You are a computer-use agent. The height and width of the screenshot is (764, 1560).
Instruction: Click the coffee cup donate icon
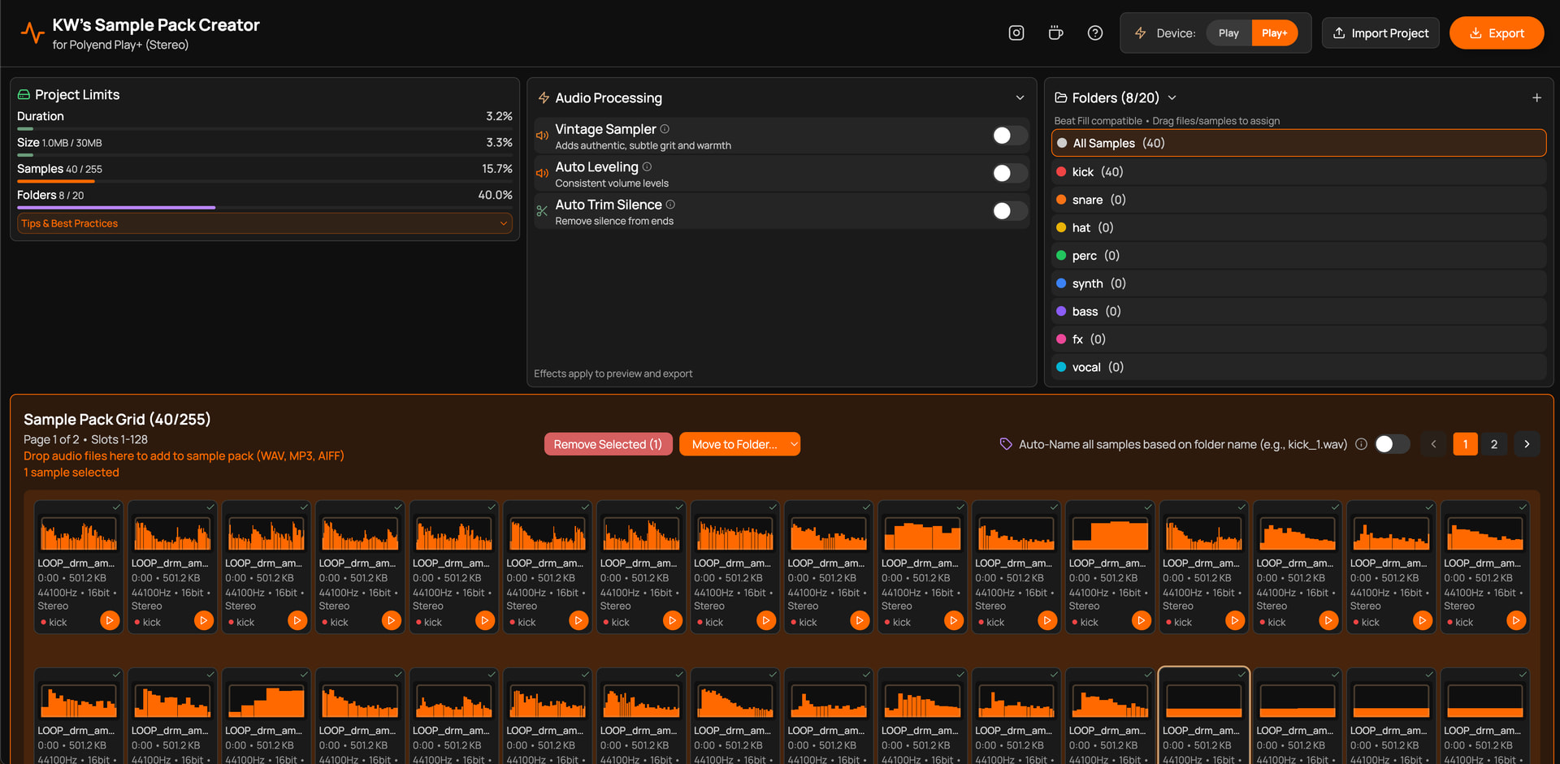click(x=1055, y=33)
